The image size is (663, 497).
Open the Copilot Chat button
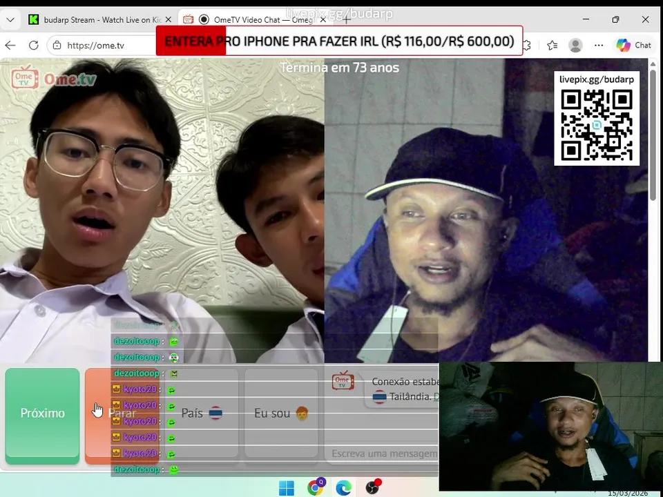(633, 46)
